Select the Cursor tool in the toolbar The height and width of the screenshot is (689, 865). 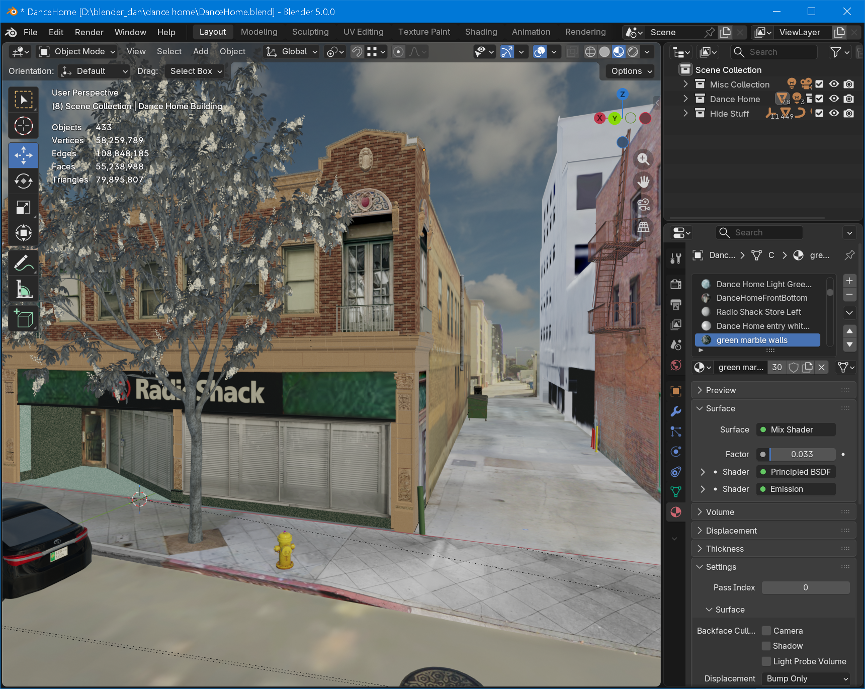coord(23,126)
